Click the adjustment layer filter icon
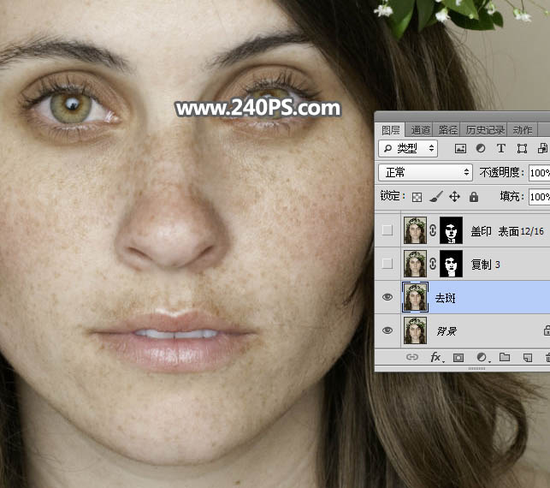This screenshot has height=488, width=550. [481, 148]
